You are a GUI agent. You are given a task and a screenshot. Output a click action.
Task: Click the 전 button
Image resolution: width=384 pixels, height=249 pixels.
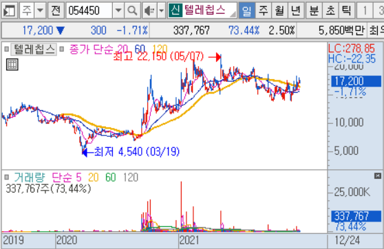[56, 10]
